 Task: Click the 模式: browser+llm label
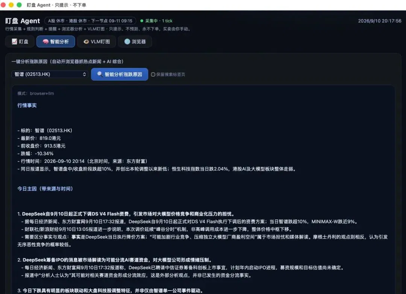36,94
